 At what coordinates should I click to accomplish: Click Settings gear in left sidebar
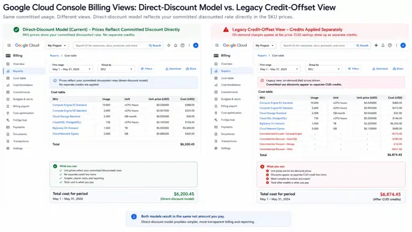8,148
